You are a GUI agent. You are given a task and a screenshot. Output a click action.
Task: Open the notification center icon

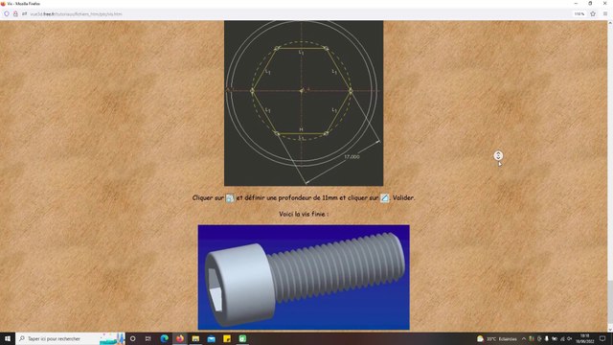point(602,338)
